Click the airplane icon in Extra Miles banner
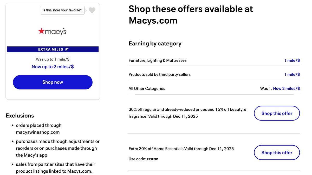 tap(67, 49)
